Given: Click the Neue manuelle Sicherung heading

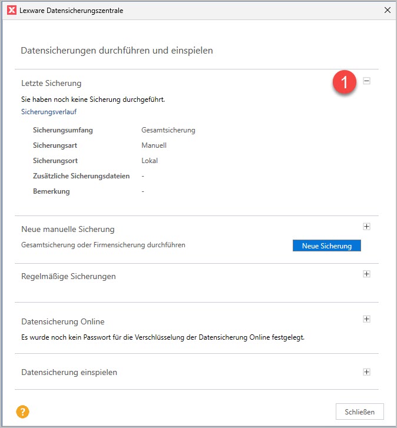Looking at the screenshot, I should [x=68, y=229].
